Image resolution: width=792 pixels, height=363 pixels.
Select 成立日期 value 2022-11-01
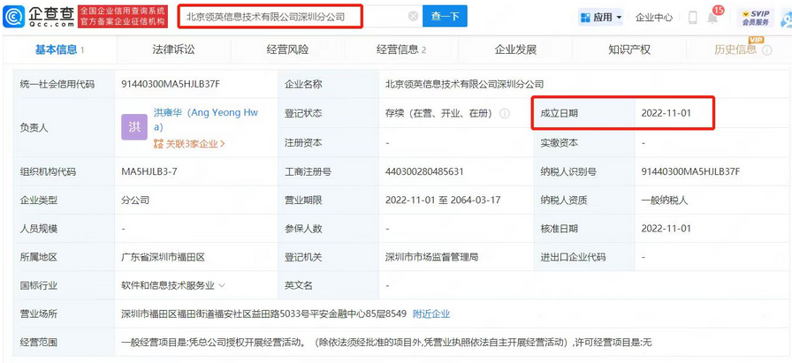[x=666, y=114]
